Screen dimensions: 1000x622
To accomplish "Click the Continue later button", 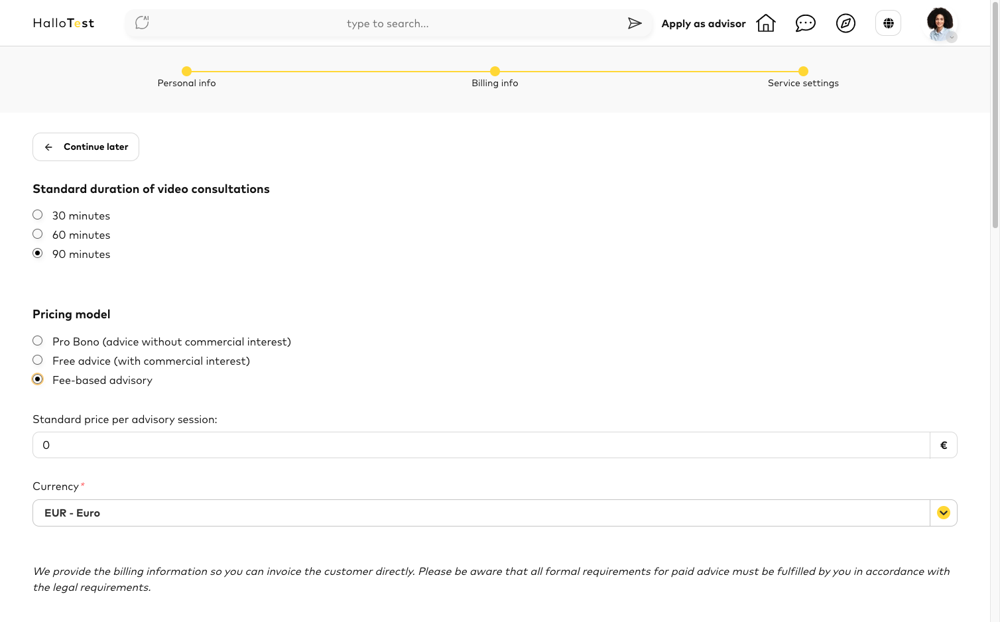I will [x=86, y=147].
